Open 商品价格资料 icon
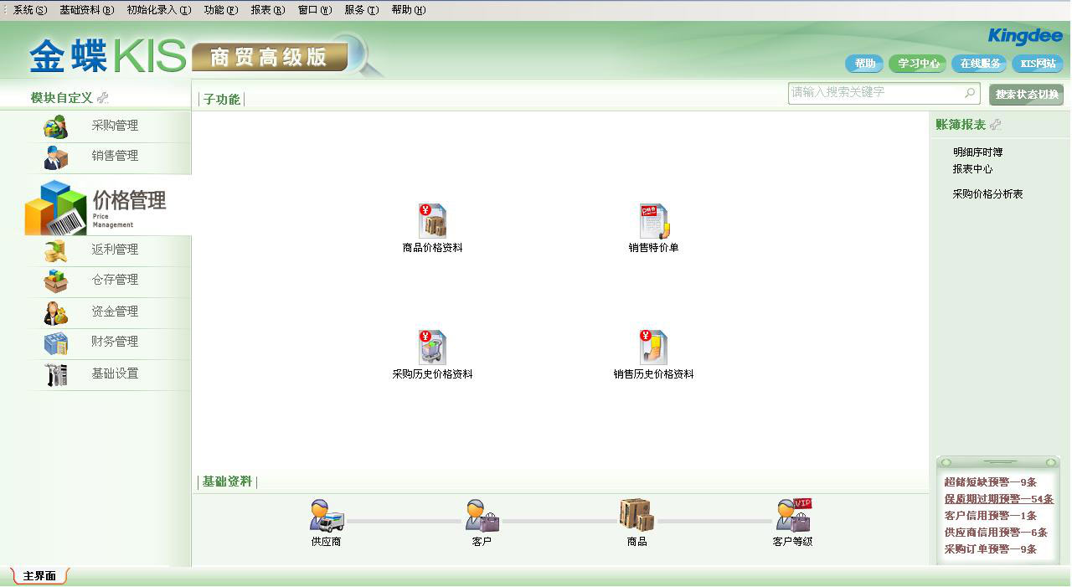Image resolution: width=1072 pixels, height=587 pixels. 432,221
